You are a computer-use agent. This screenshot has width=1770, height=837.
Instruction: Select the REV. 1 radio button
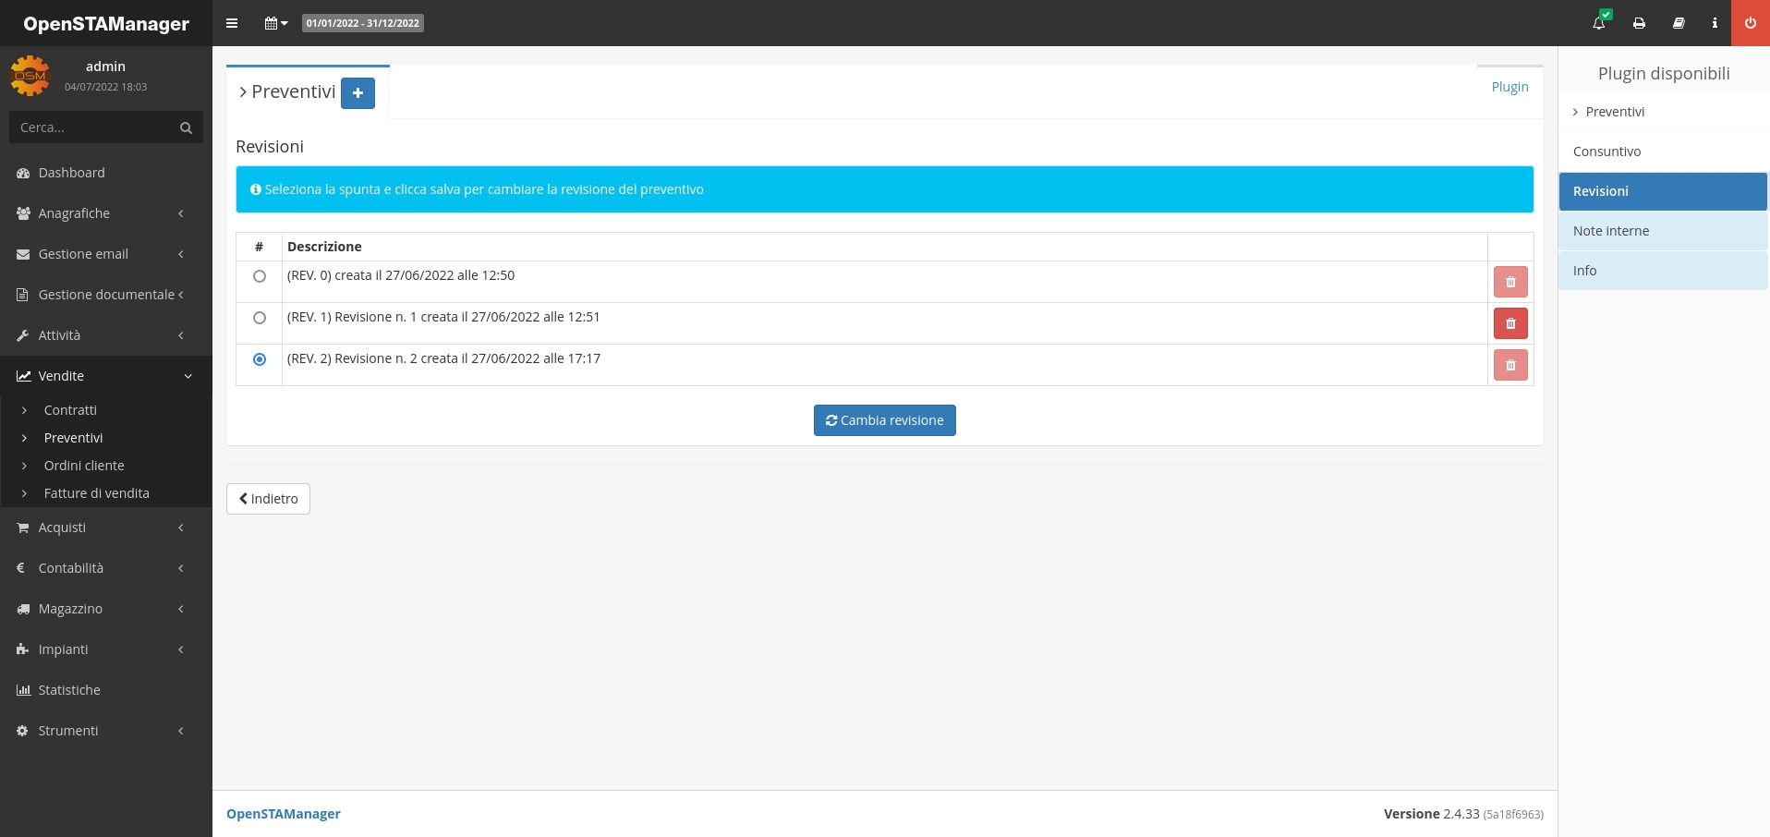tap(260, 318)
